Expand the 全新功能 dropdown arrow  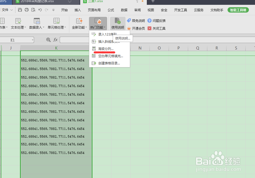point(86,27)
